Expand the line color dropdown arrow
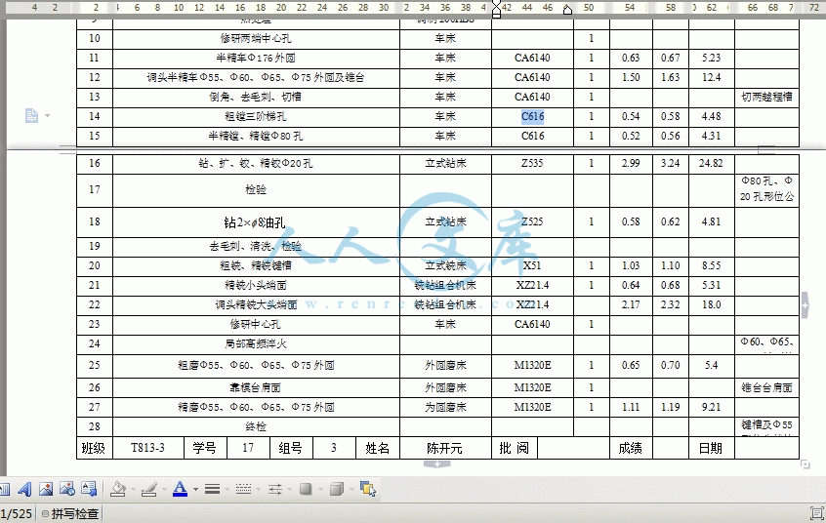Viewport: 826px width, 523px height. (x=164, y=490)
